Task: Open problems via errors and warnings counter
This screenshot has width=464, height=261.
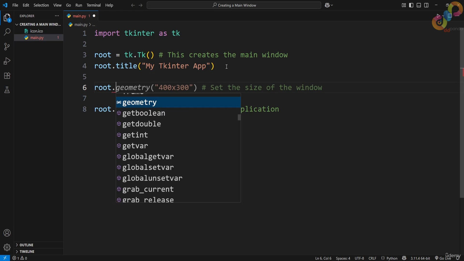Action: point(20,258)
